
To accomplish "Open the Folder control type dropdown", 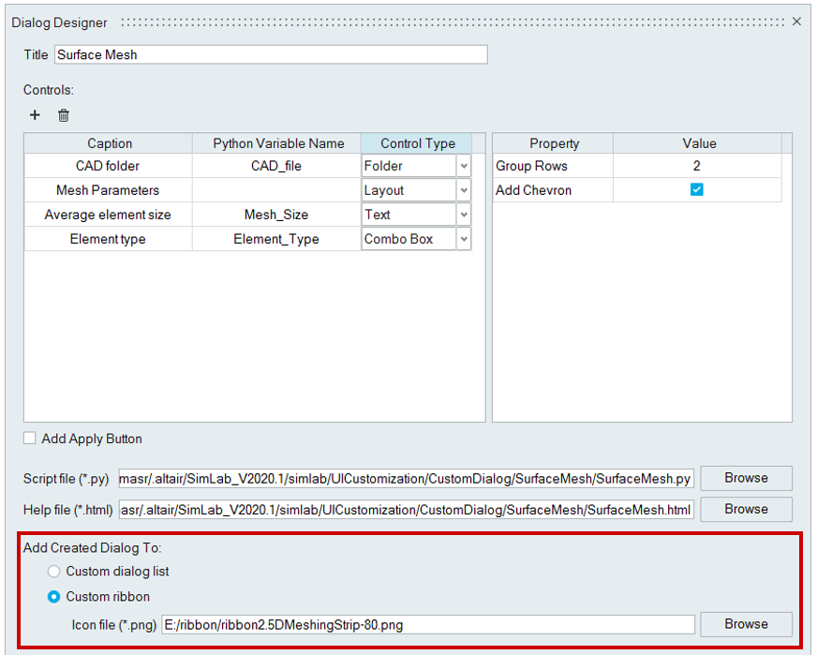I will (x=463, y=166).
